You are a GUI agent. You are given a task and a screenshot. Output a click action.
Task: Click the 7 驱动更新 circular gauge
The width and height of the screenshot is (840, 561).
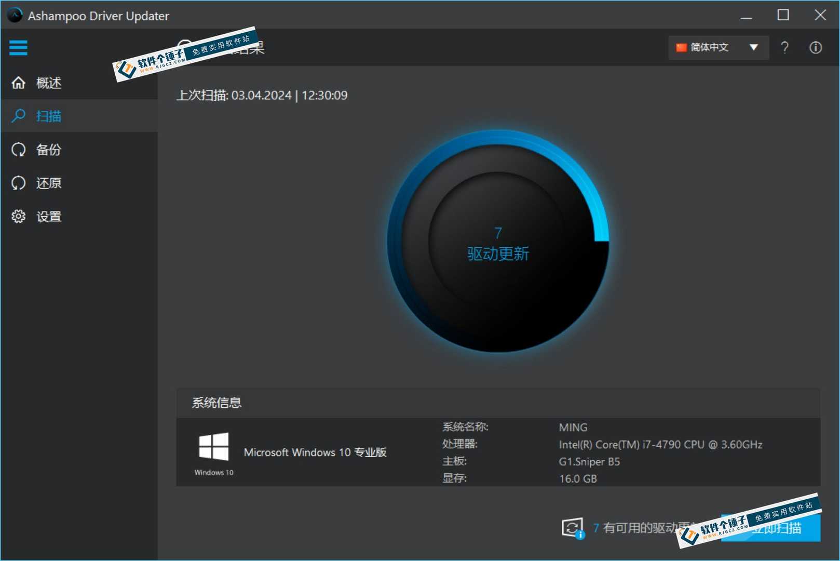(x=498, y=241)
